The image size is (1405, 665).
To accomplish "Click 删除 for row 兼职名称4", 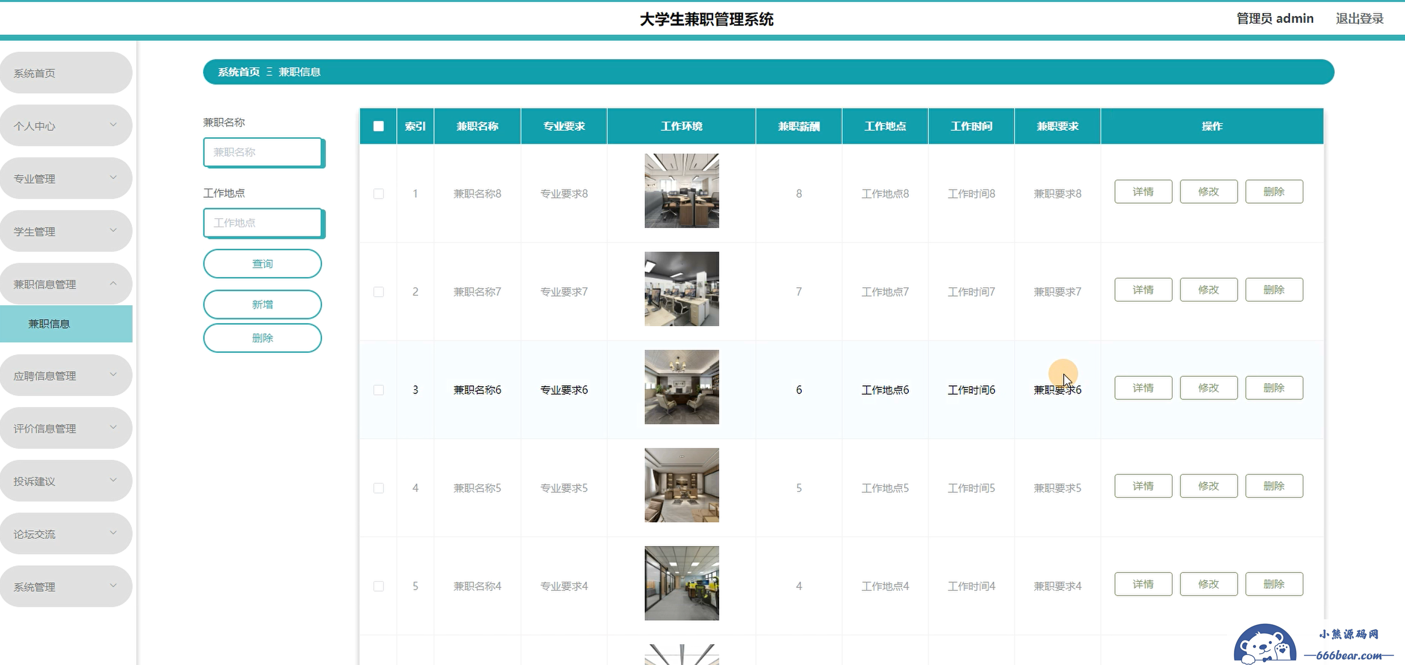I will point(1274,584).
